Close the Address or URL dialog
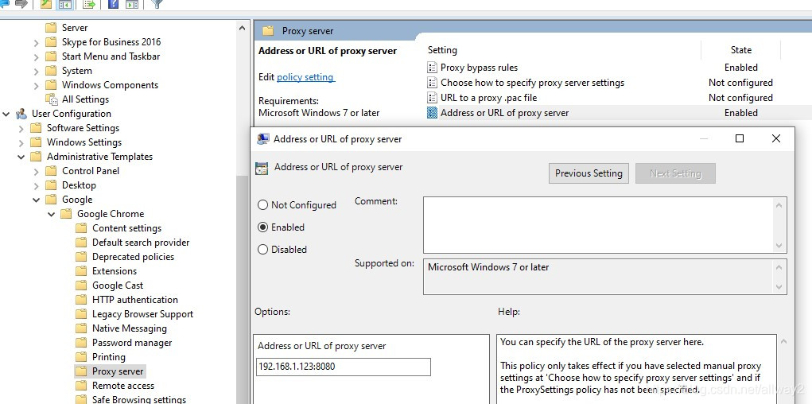812x404 pixels. pyautogui.click(x=775, y=138)
